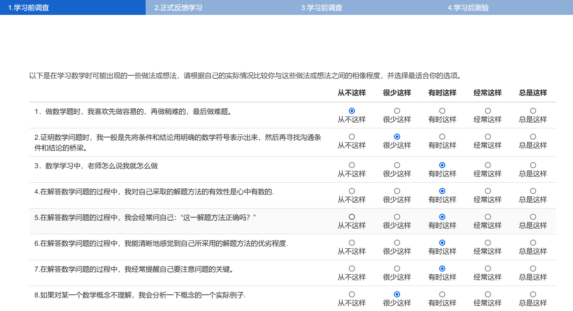
Task: Choose 经常这样 for question 3
Action: pyautogui.click(x=487, y=165)
